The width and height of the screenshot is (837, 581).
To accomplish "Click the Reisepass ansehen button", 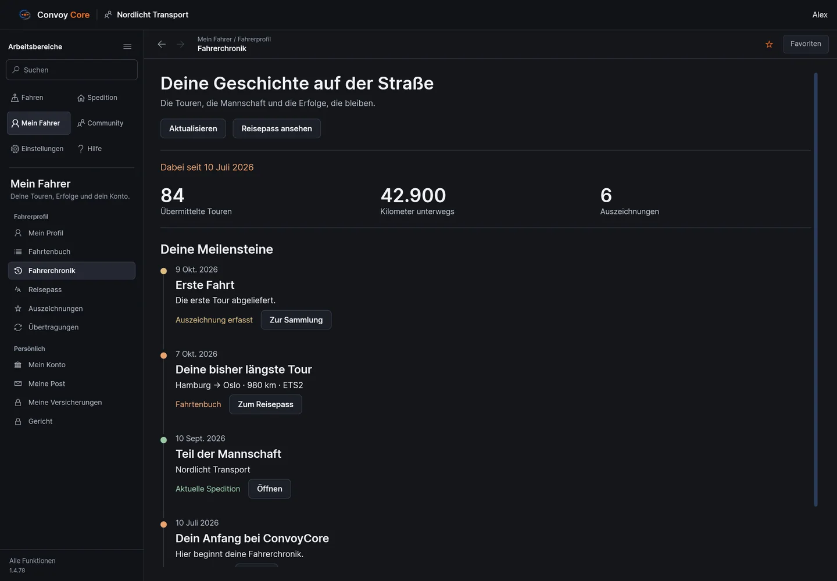I will point(277,128).
